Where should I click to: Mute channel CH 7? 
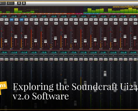31,59
